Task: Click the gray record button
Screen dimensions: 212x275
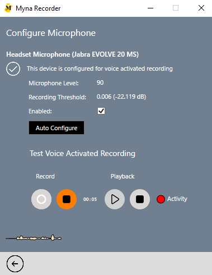Action: pyautogui.click(x=41, y=199)
